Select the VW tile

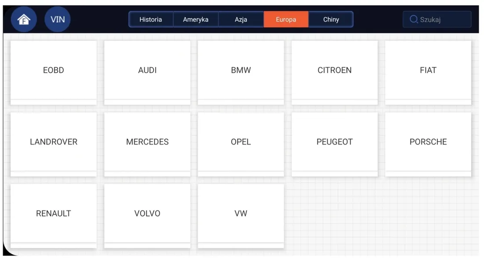point(241,213)
